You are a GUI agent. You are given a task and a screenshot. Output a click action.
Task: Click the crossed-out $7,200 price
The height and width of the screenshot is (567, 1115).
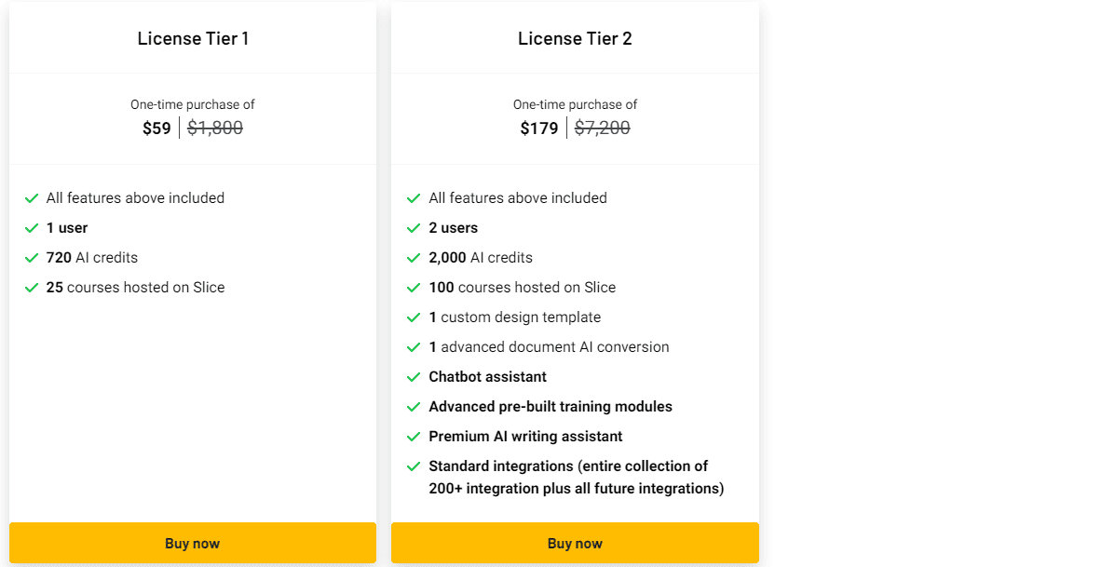[x=604, y=128]
